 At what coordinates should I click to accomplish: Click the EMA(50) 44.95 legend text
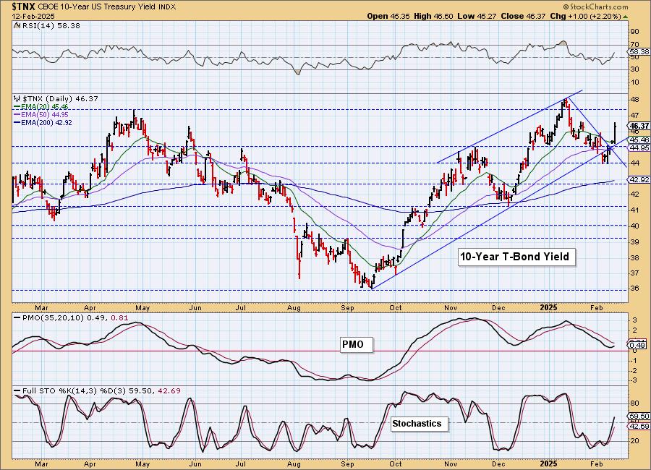point(45,114)
